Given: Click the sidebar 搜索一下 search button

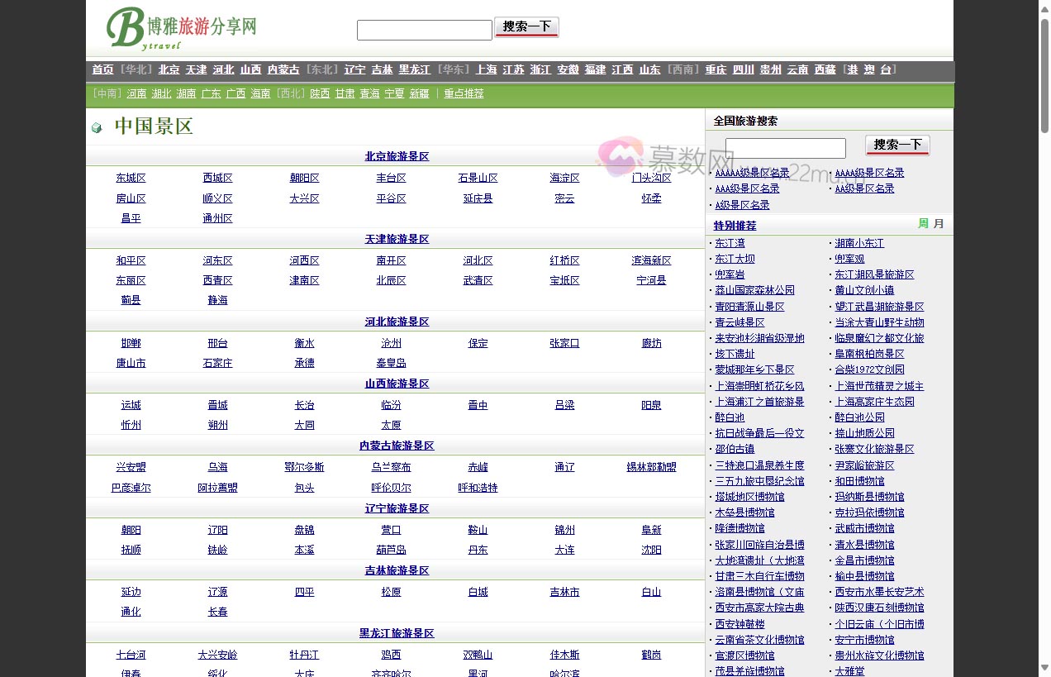Looking at the screenshot, I should click(897, 144).
